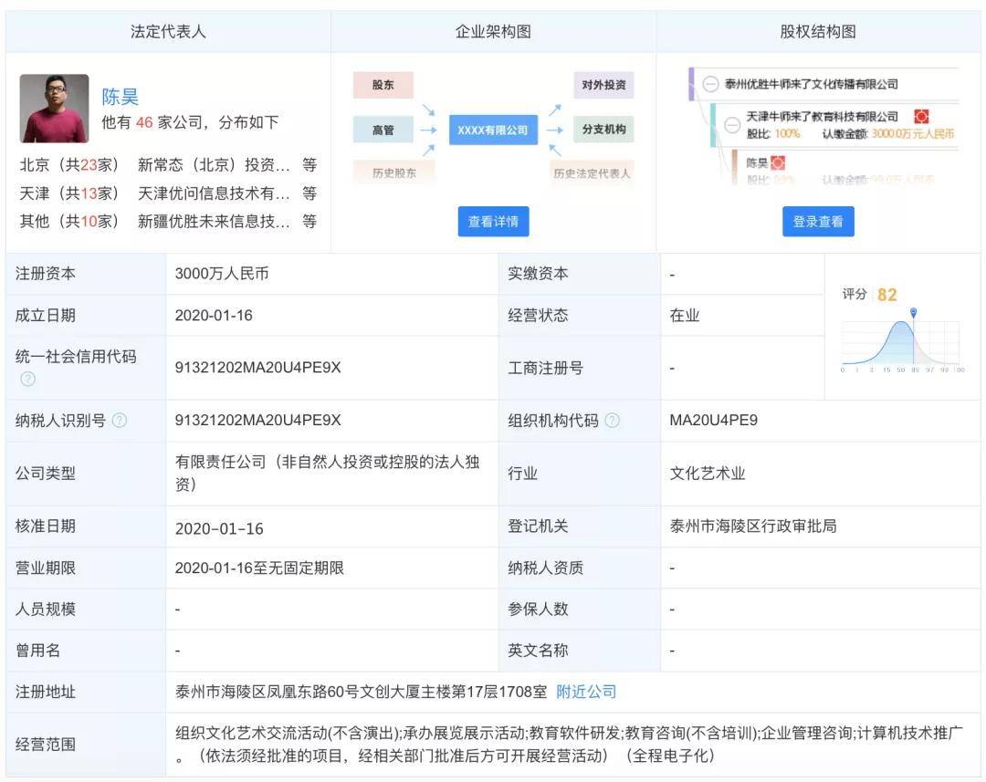This screenshot has height=782, width=986.
Task: Click 认缴金额 3000.0万元人民币 text
Action: pos(888,133)
